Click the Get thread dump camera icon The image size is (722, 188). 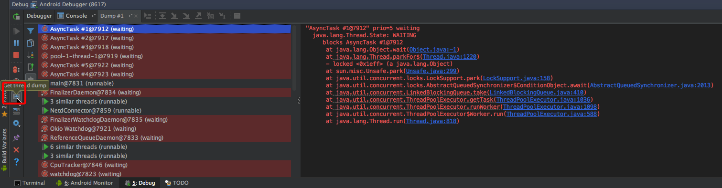coord(17,97)
